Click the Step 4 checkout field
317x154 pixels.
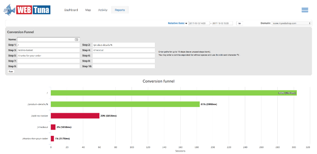[x=124, y=50]
